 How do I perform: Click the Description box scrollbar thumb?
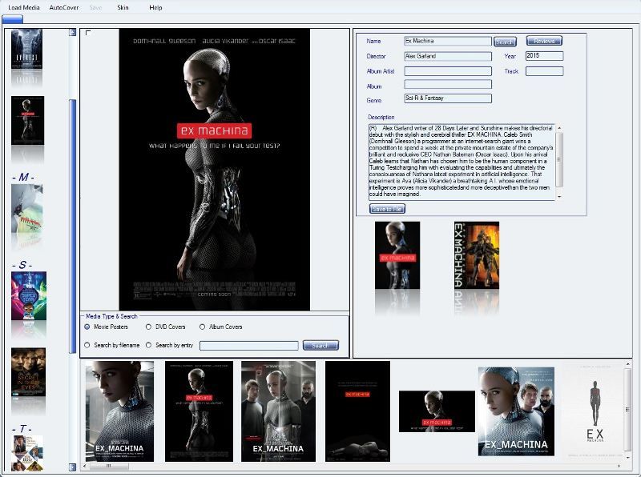click(x=559, y=160)
